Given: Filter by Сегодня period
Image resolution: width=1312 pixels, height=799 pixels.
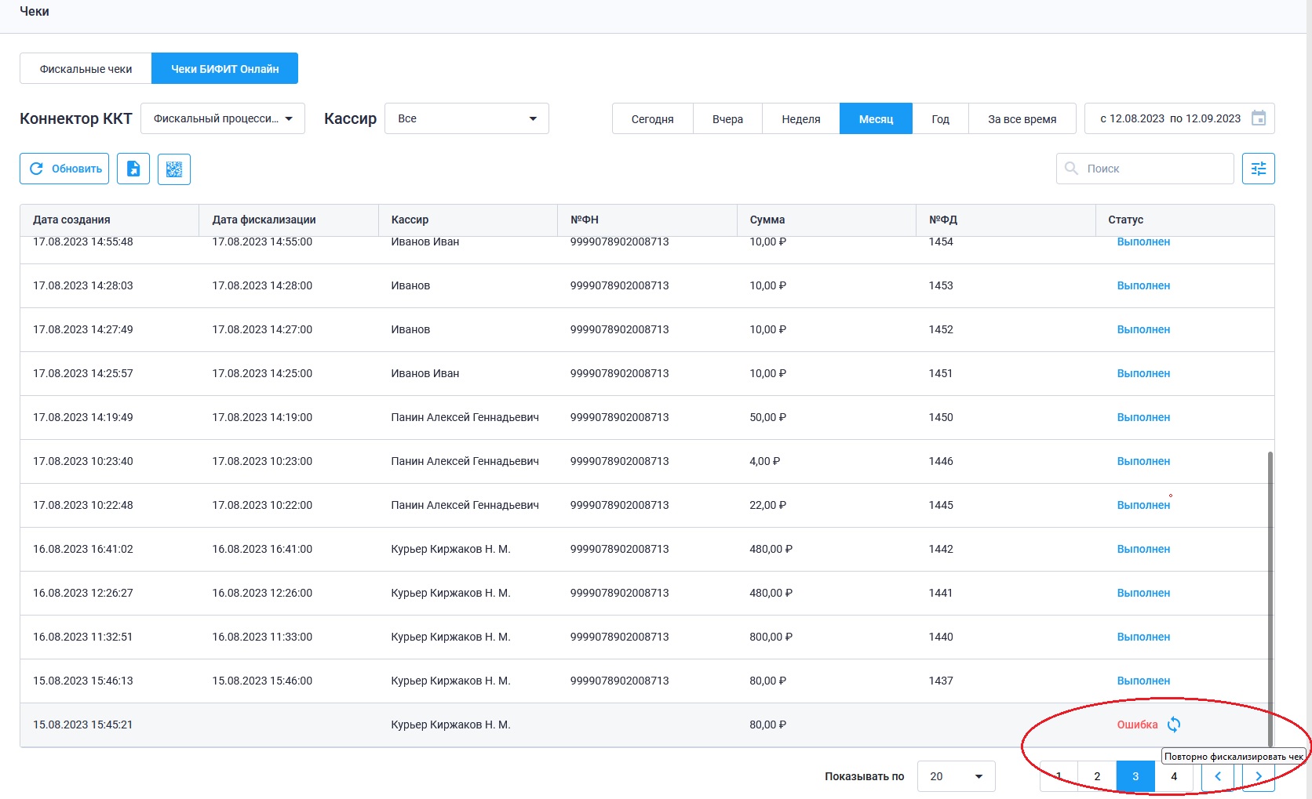Looking at the screenshot, I should point(652,118).
